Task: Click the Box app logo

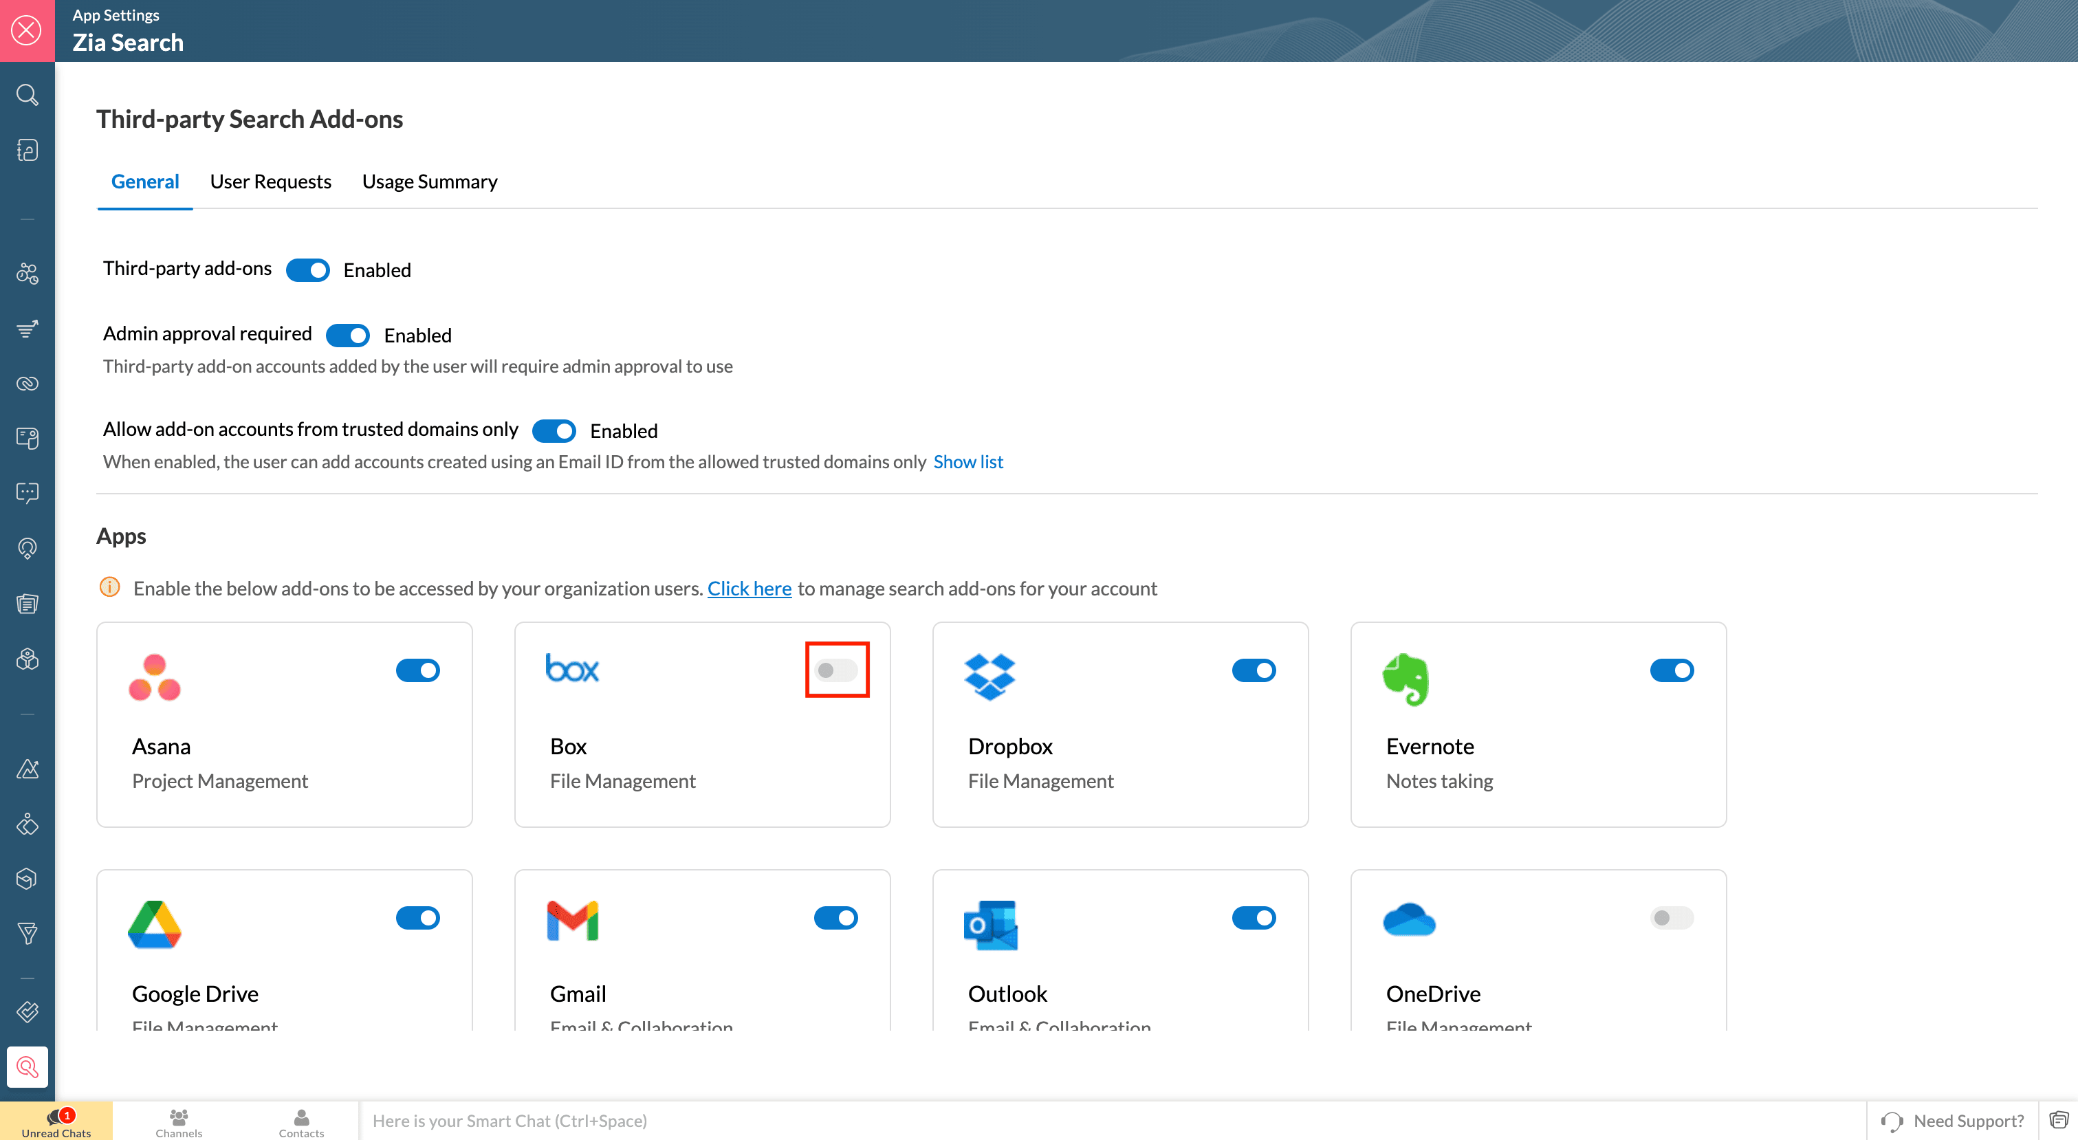Action: [572, 669]
